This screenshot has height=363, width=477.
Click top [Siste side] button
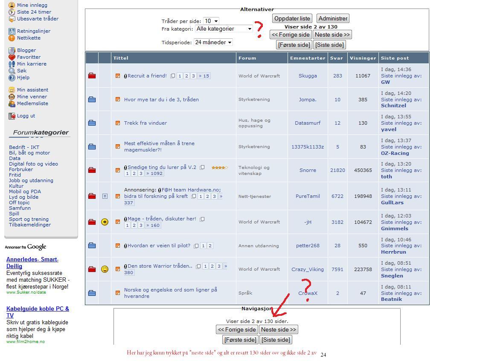[x=329, y=45]
